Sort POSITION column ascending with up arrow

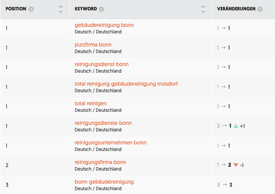pos(61,7)
